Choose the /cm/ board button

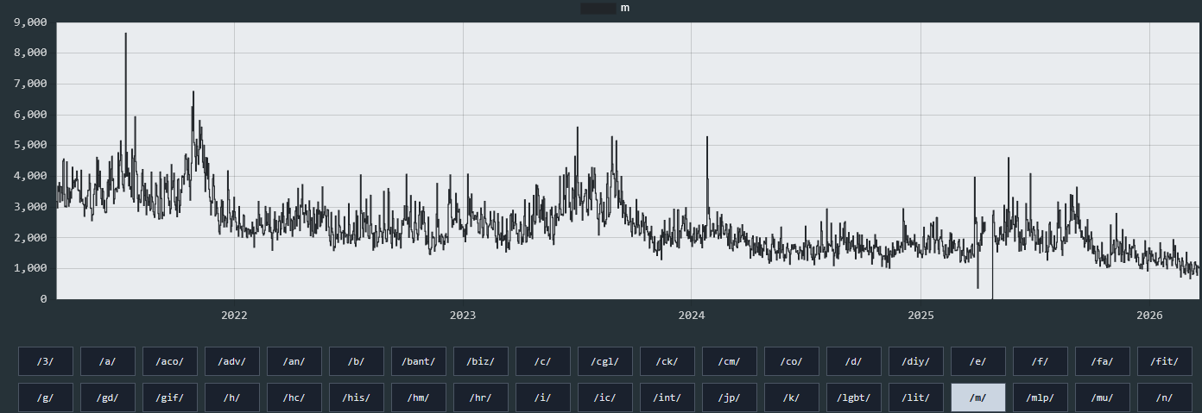(730, 361)
